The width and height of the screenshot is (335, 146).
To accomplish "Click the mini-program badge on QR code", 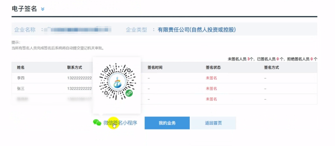I will (129, 93).
